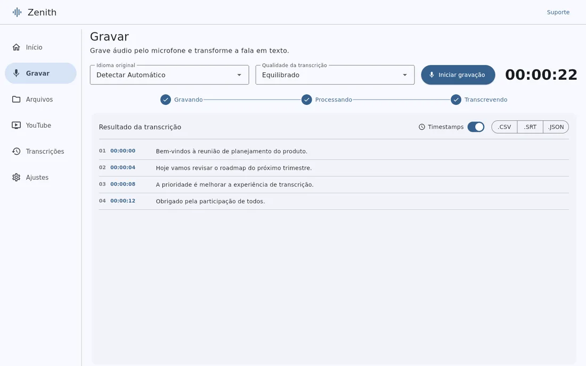Click timestamp 00:00:12 of line 04
Viewport: 586px width, 366px height.
[123, 201]
